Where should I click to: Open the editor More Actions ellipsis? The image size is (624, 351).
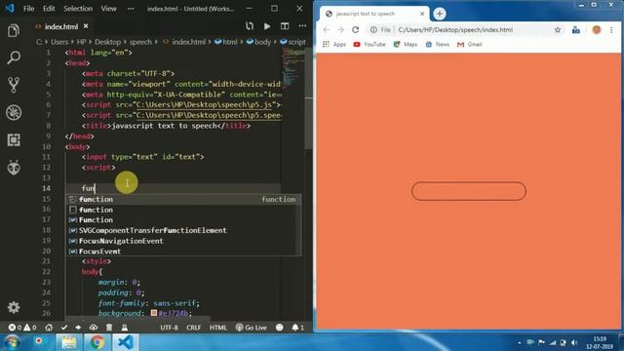tap(302, 26)
